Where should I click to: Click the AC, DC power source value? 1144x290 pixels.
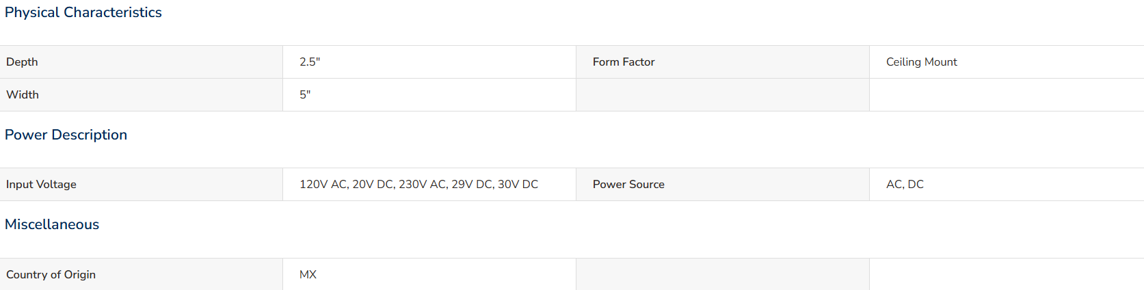905,184
